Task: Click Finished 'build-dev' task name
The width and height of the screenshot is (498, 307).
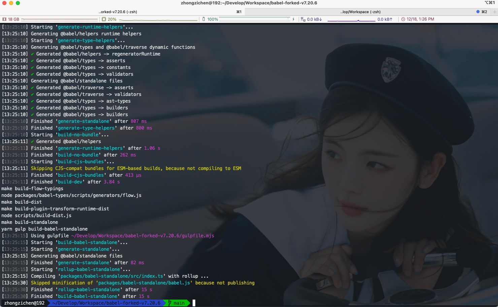Action: click(x=70, y=182)
